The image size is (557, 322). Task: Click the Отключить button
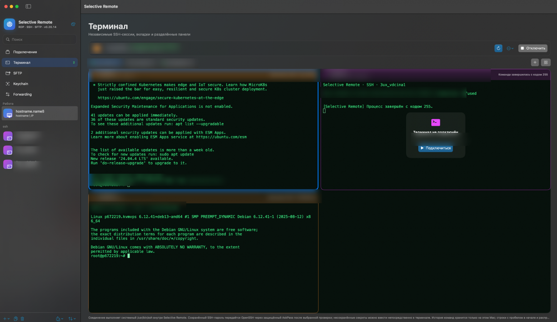pyautogui.click(x=533, y=48)
